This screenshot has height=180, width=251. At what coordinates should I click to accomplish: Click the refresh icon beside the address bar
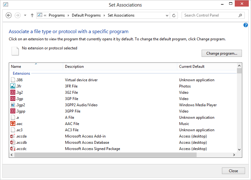click(x=174, y=15)
